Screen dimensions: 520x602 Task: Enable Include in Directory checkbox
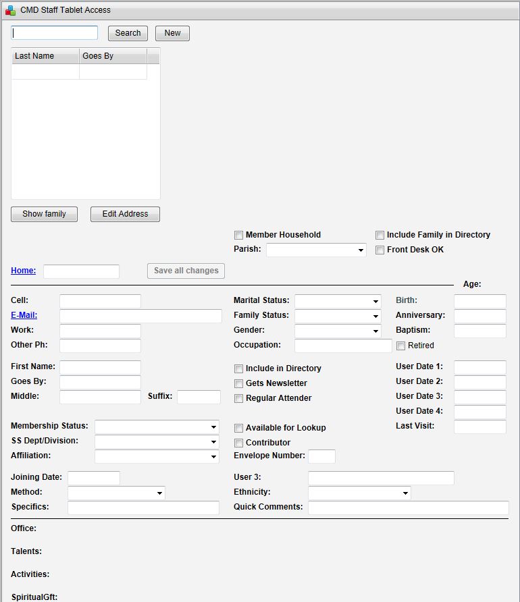click(238, 368)
